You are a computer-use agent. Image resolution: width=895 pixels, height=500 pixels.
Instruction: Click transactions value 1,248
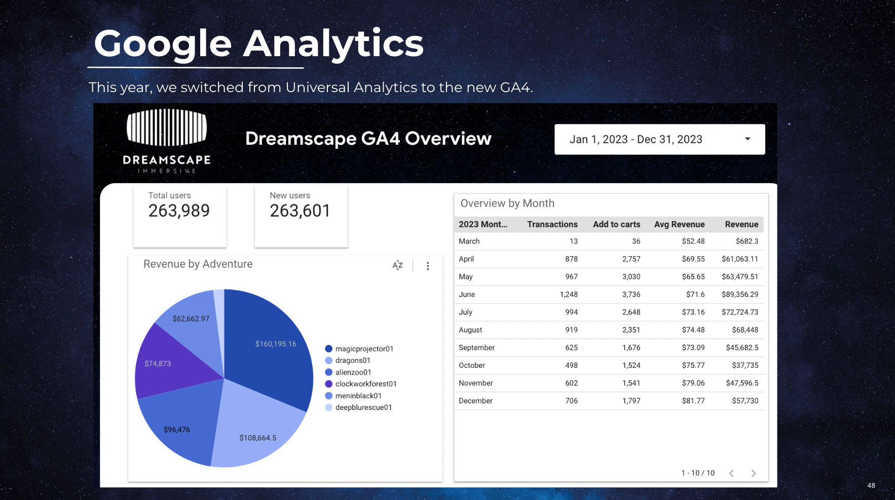pos(569,295)
